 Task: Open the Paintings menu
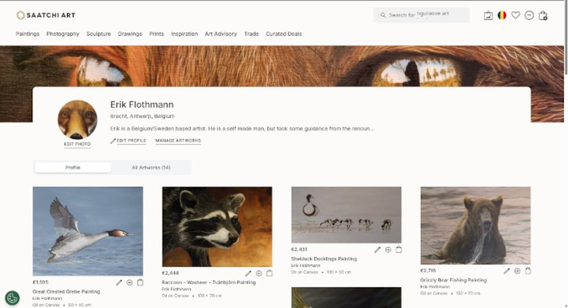(28, 34)
